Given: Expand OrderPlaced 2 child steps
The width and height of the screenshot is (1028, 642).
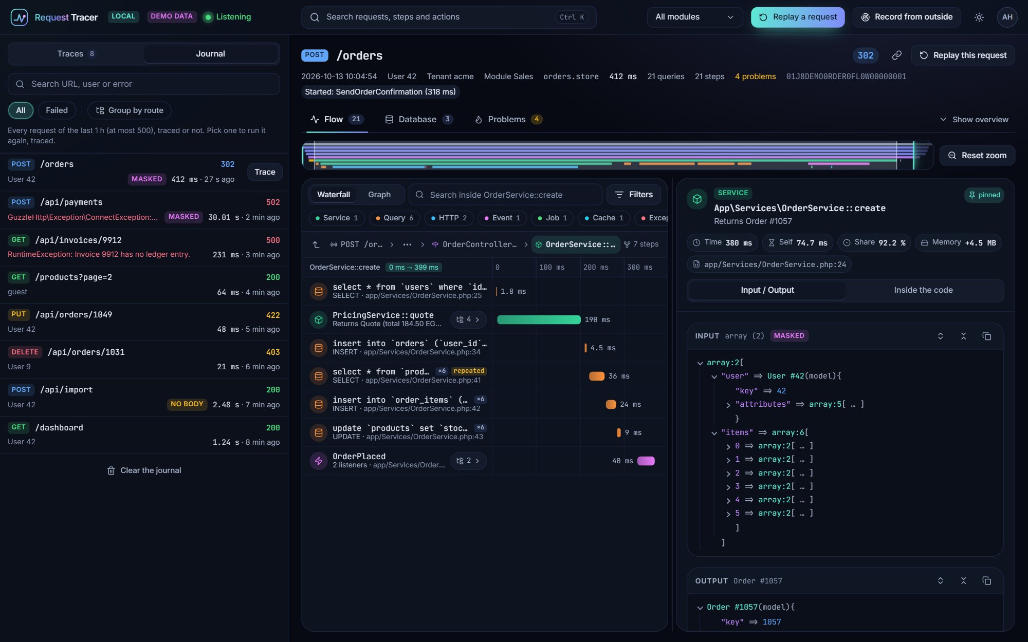Looking at the screenshot, I should pos(468,461).
